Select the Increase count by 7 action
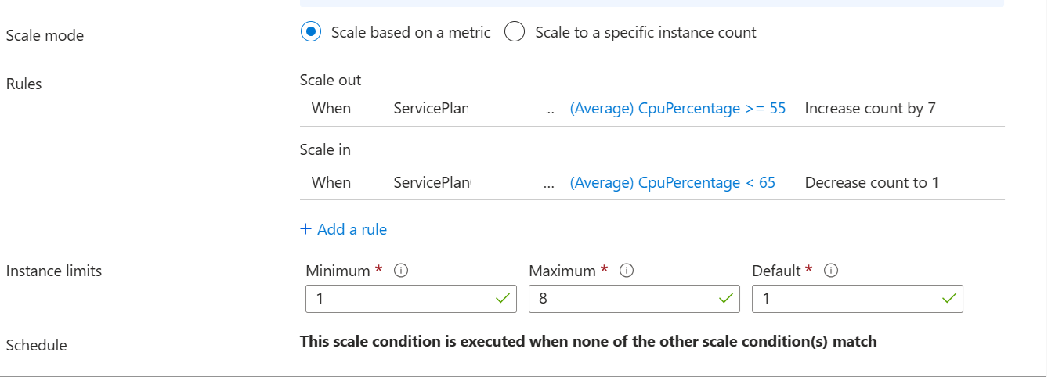The height and width of the screenshot is (388, 1055). click(869, 109)
